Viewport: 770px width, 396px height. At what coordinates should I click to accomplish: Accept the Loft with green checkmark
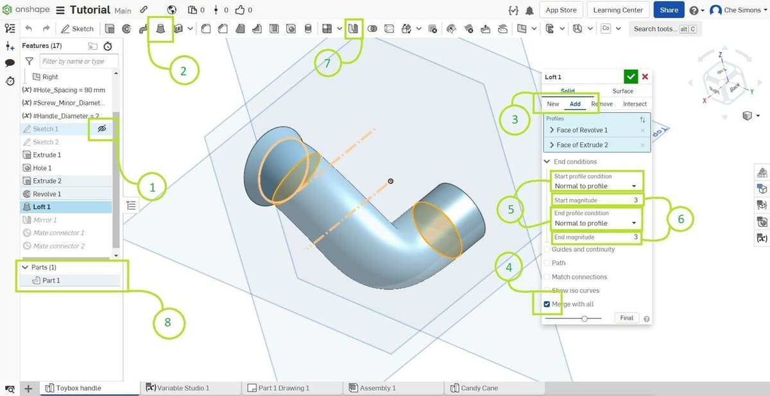pos(631,77)
